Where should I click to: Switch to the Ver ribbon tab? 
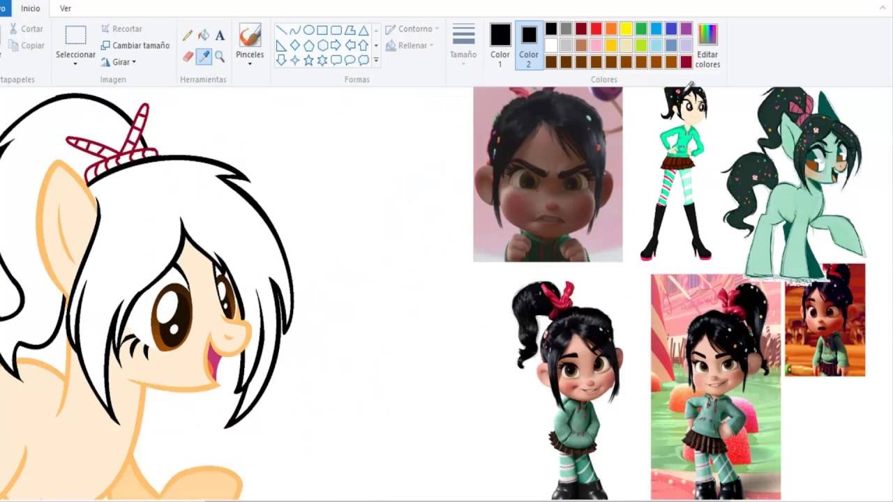point(66,8)
